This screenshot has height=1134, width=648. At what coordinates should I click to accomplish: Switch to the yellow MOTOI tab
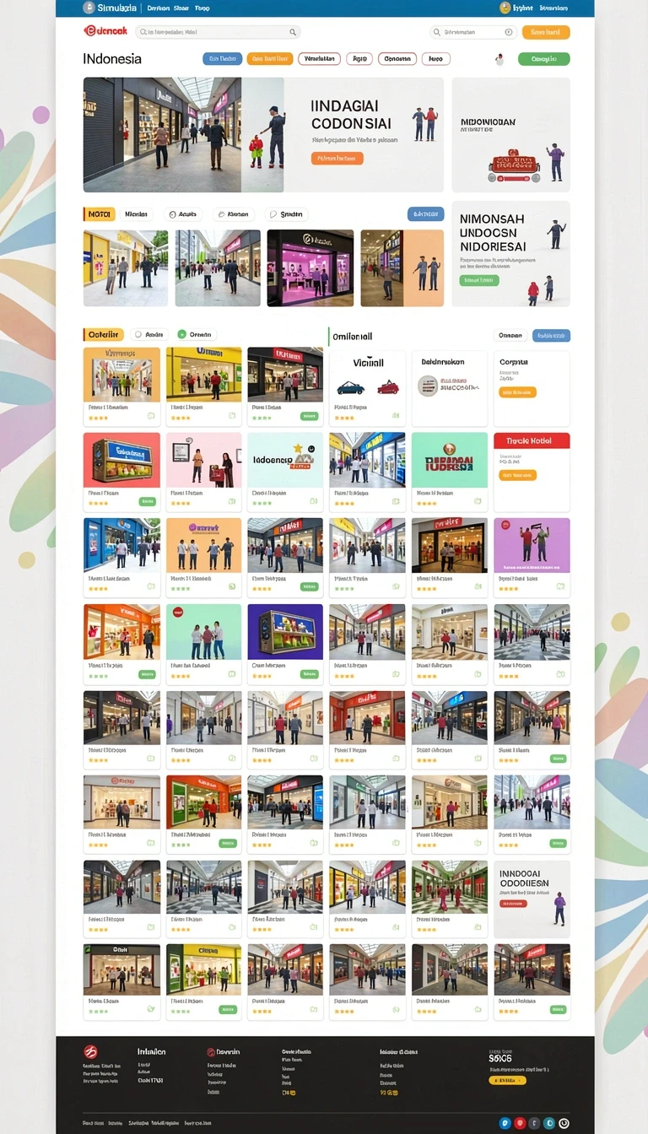100,214
